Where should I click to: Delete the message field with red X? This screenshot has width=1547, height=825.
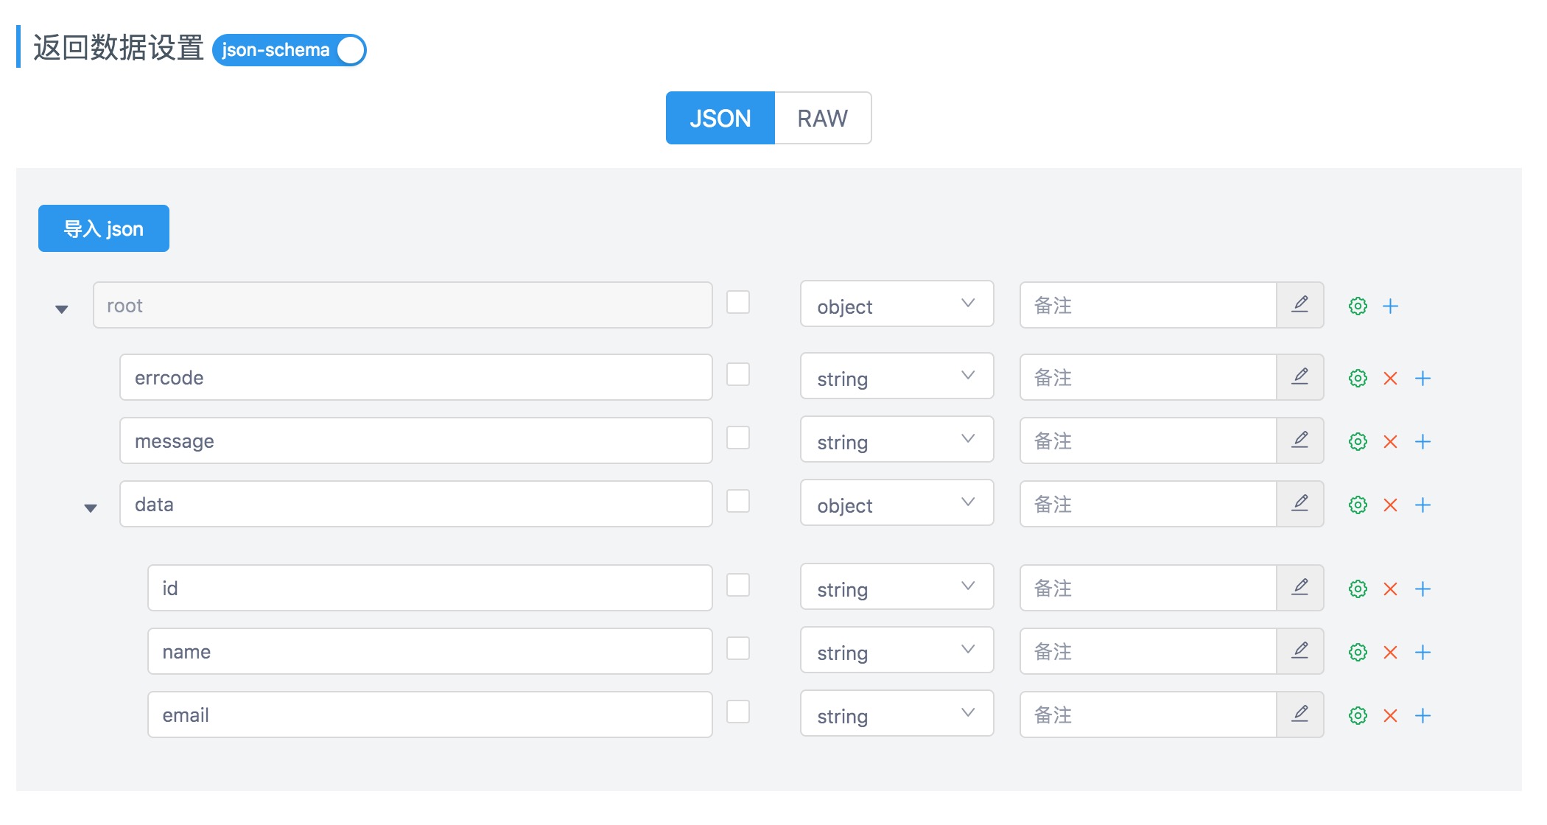coord(1390,441)
